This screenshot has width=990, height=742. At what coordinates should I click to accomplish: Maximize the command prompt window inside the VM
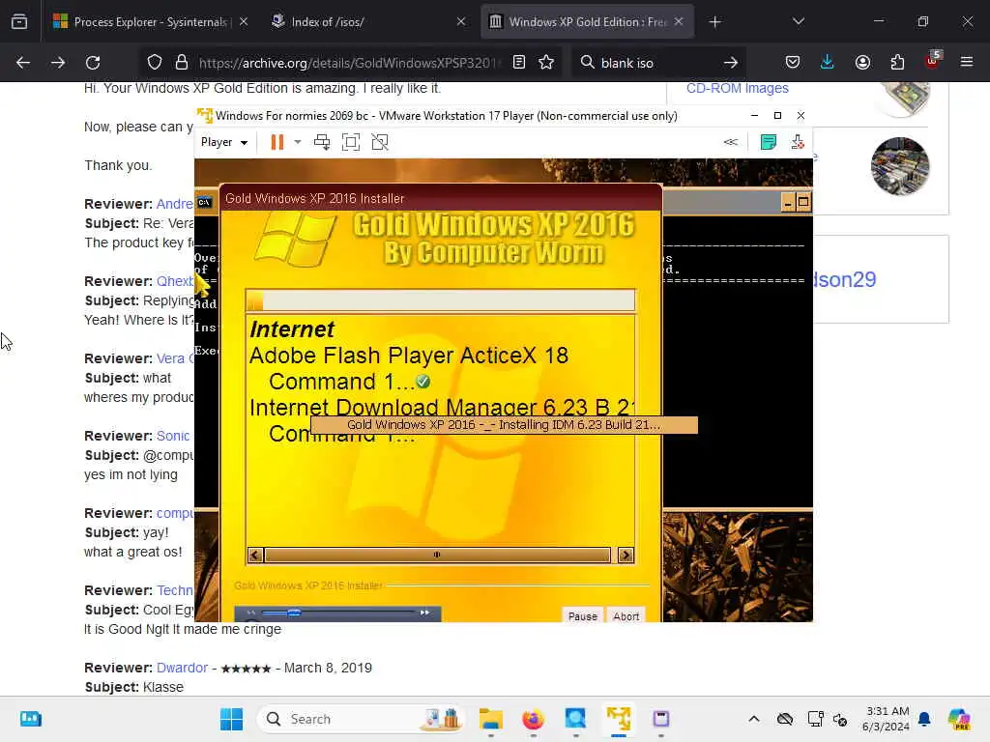803,203
